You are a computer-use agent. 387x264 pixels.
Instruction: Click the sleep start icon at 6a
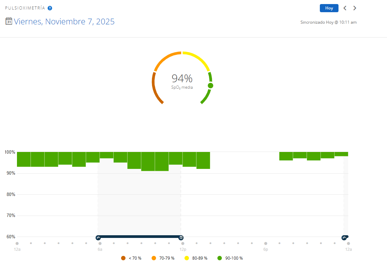(x=98, y=238)
